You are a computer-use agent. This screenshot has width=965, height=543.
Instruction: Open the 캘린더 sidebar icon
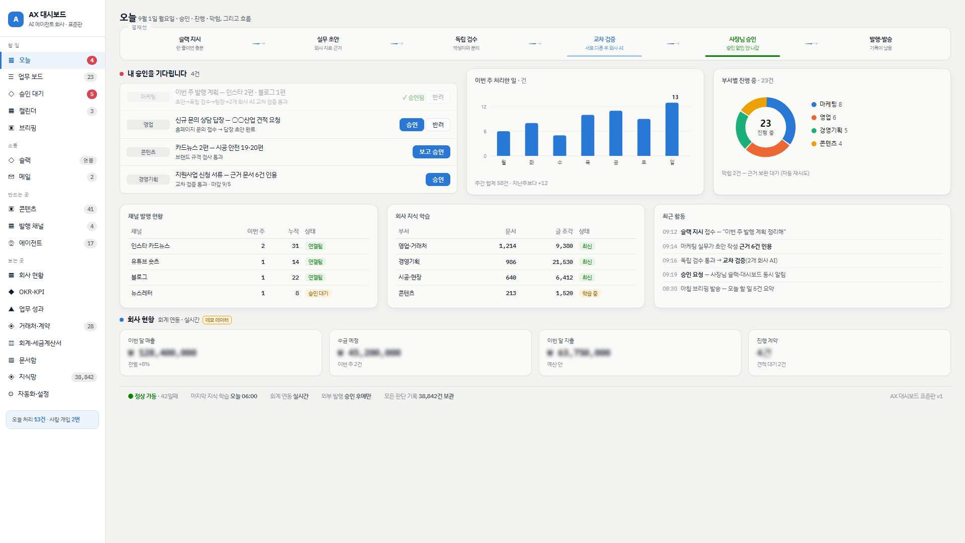point(11,111)
